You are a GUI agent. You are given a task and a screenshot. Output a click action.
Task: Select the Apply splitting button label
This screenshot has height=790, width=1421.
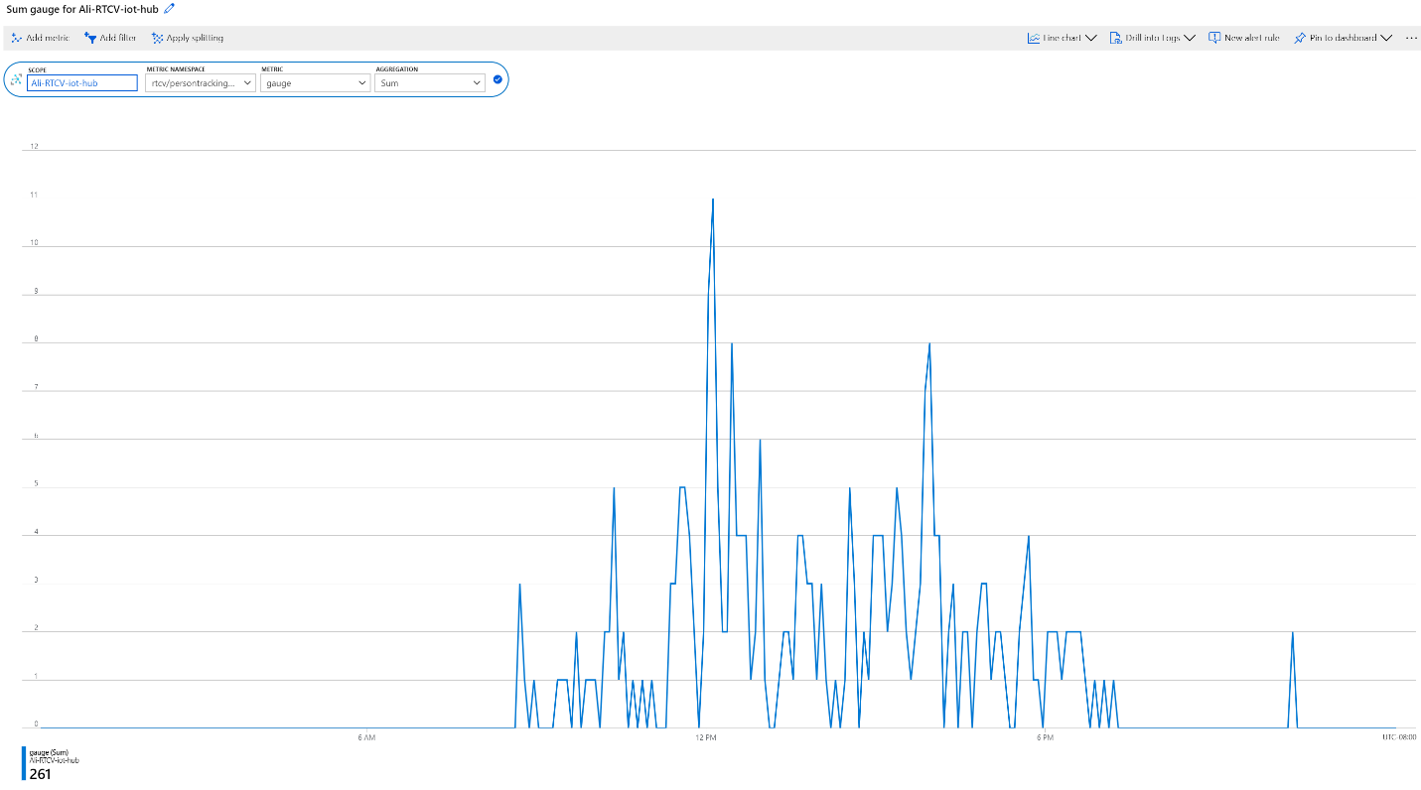point(195,38)
